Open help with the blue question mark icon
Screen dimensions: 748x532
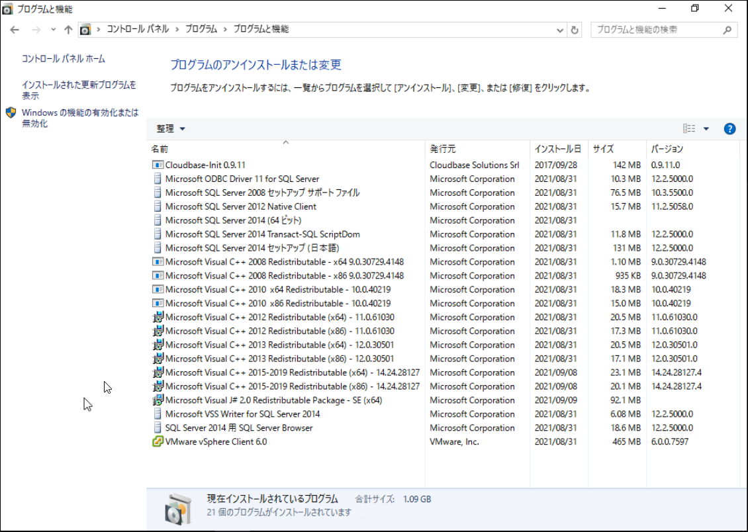pos(729,129)
